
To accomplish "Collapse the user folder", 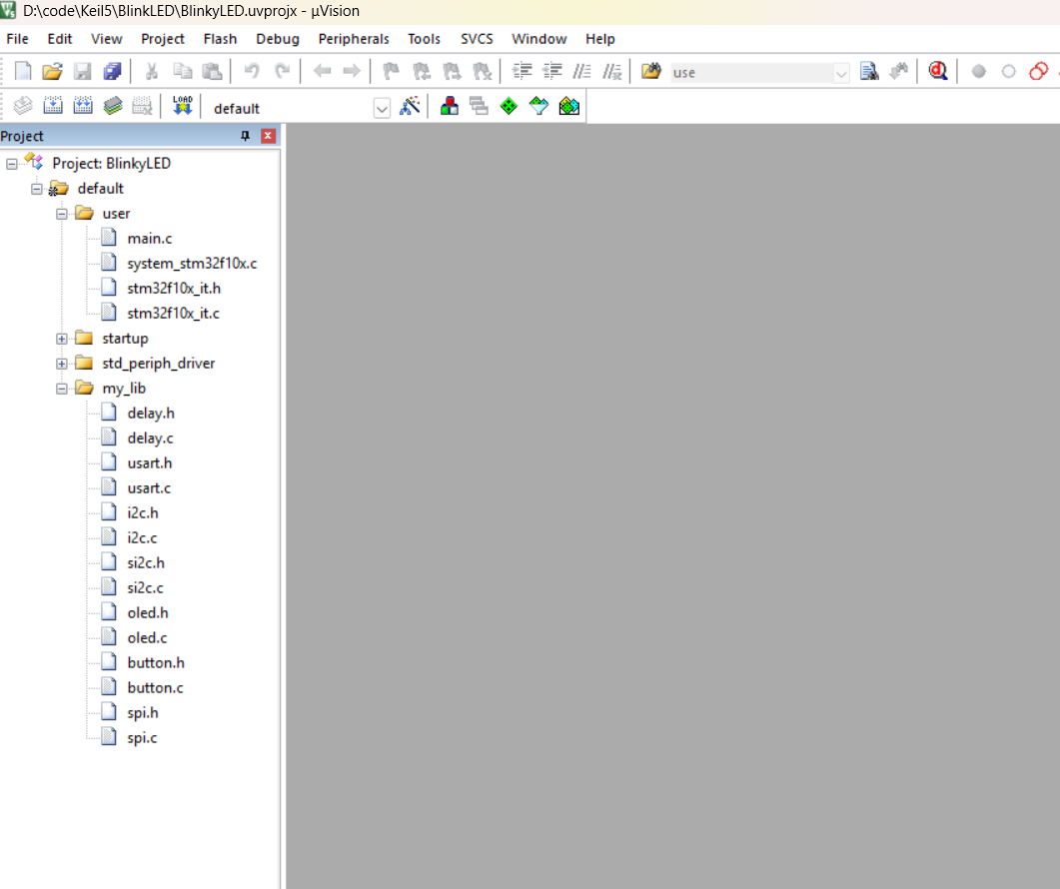I will [x=62, y=214].
